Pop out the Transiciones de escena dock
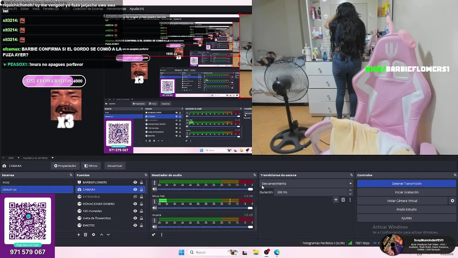The image size is (458, 258). (x=351, y=175)
